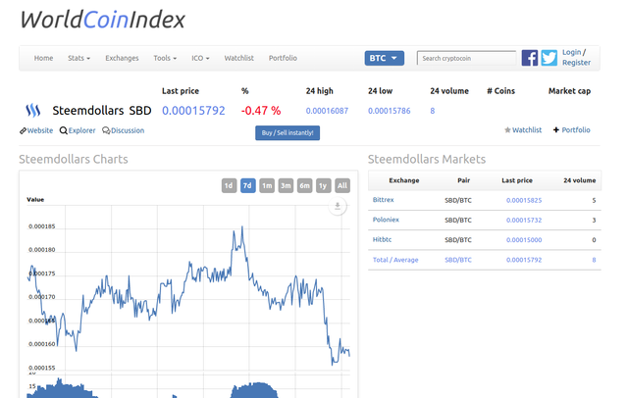Click the WorldCoinIndex site logo

pyautogui.click(x=102, y=20)
